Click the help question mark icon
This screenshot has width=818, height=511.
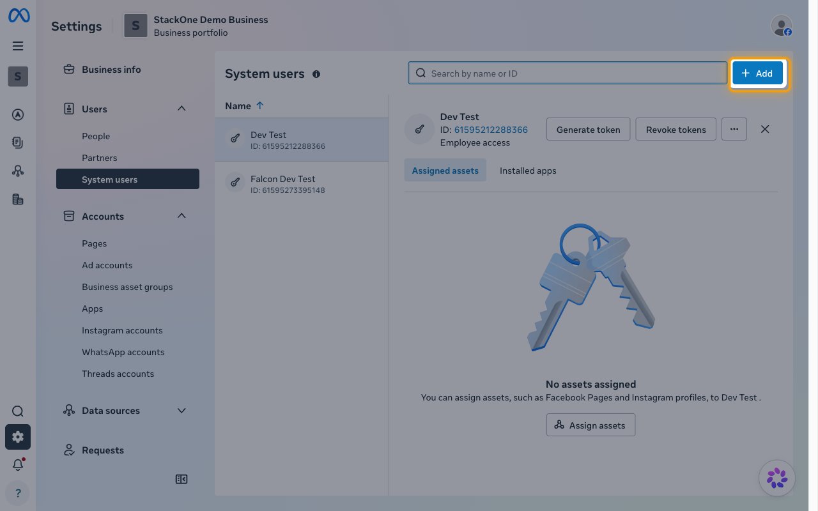(x=18, y=493)
